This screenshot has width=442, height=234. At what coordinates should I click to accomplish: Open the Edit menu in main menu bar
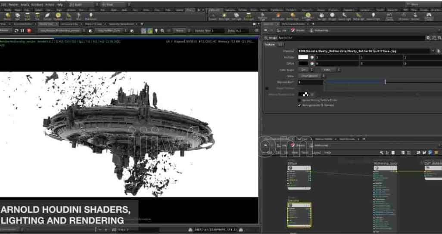[4, 5]
